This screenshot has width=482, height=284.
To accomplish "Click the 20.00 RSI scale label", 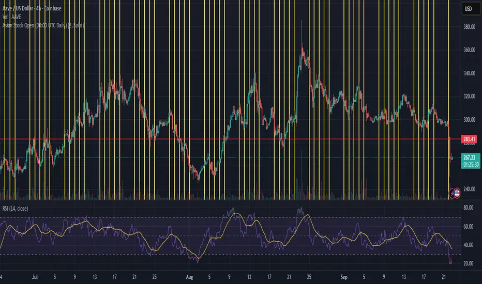I will [469, 263].
